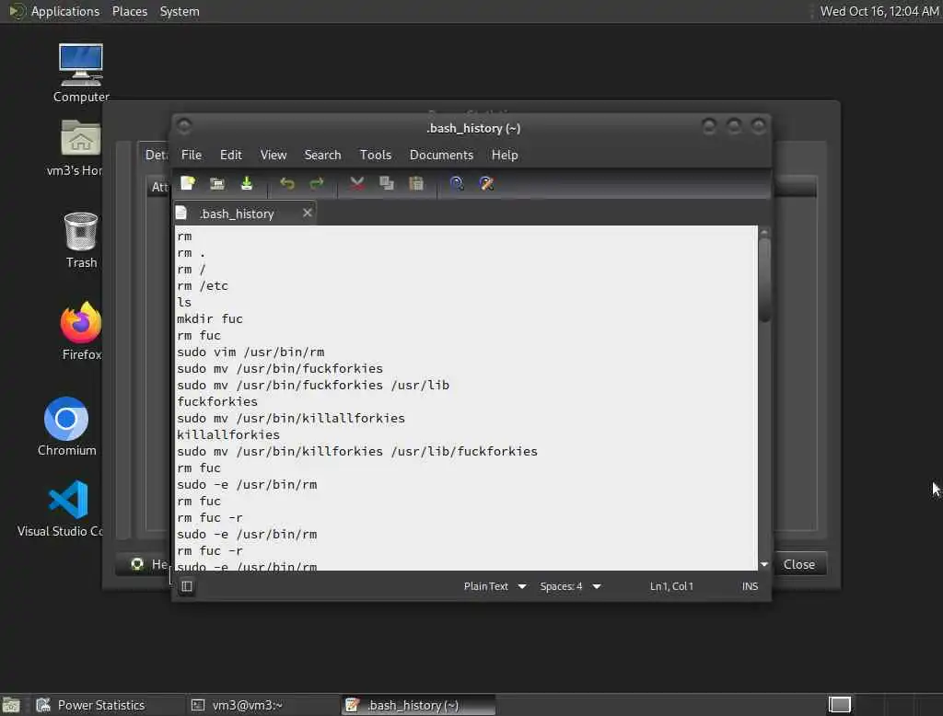The image size is (943, 716).
Task: Open the Tools menu
Action: (x=376, y=156)
